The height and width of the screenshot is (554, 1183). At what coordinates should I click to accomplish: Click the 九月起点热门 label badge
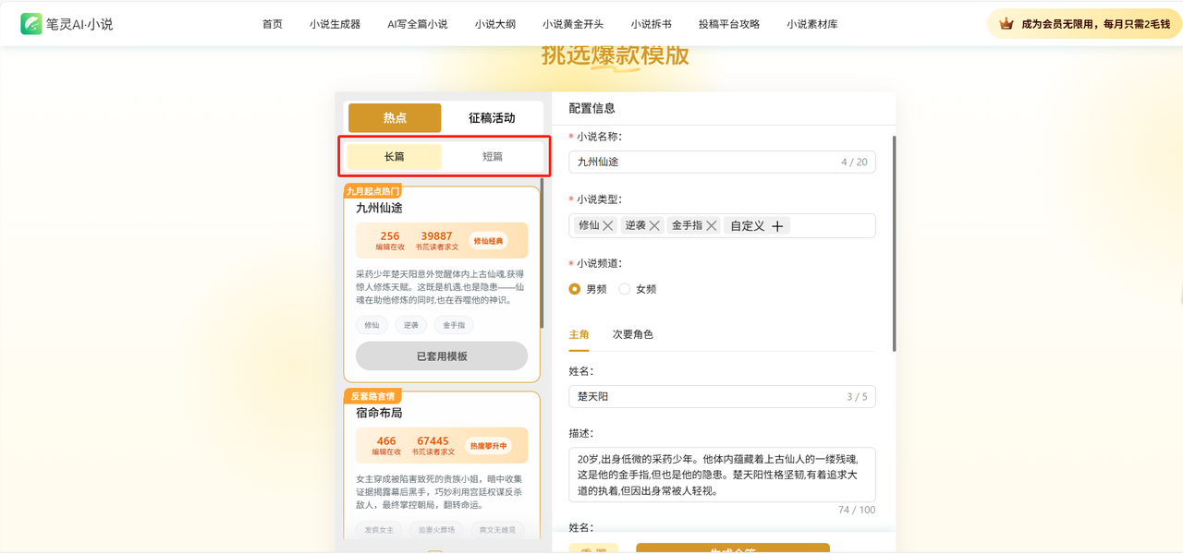(x=372, y=191)
